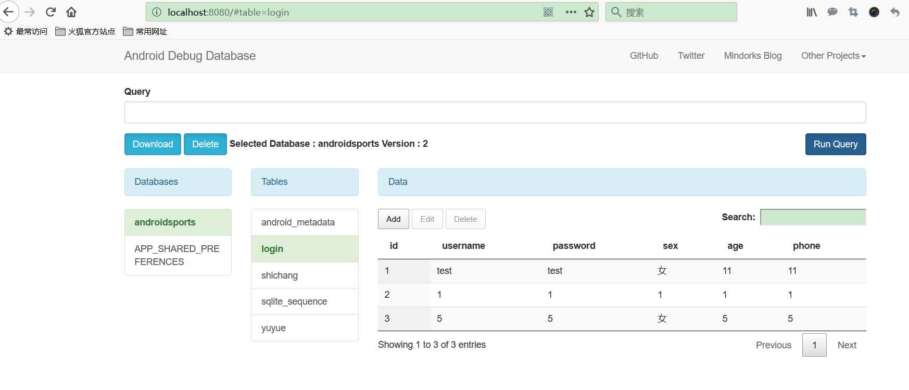This screenshot has height=390, width=909.
Task: Click the search magnifier icon
Action: [616, 12]
